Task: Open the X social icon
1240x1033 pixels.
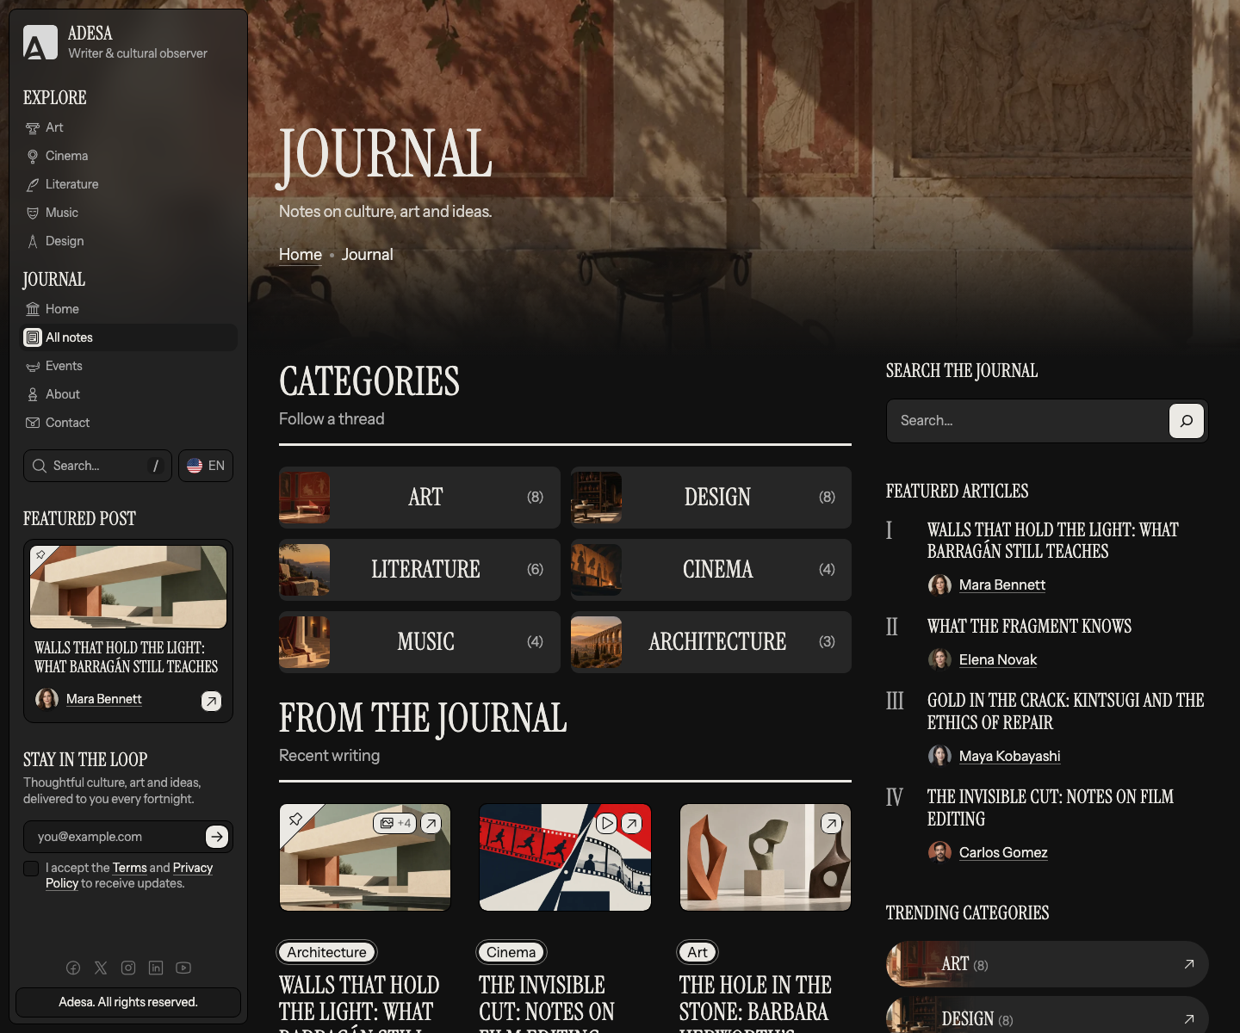Action: (x=101, y=968)
